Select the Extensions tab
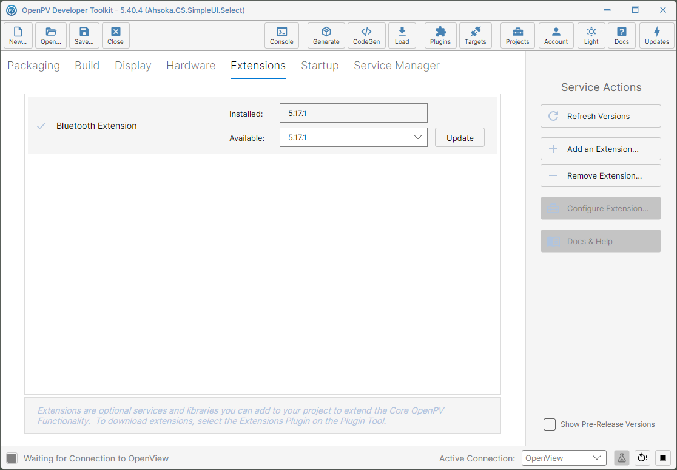The width and height of the screenshot is (677, 470). (x=258, y=66)
